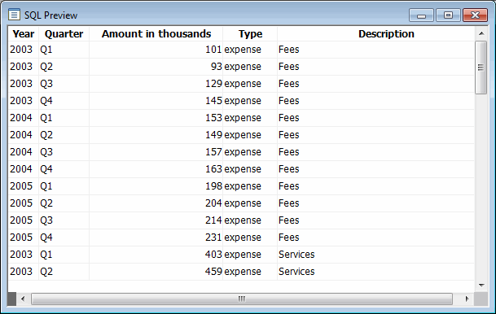
Task: Click Q3 in the 214 row
Action: tap(46, 220)
